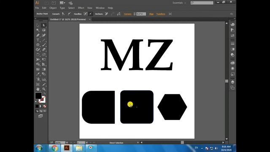This screenshot has width=270, height=152.
Task: Select the Rotate tool
Action: (x=38, y=54)
